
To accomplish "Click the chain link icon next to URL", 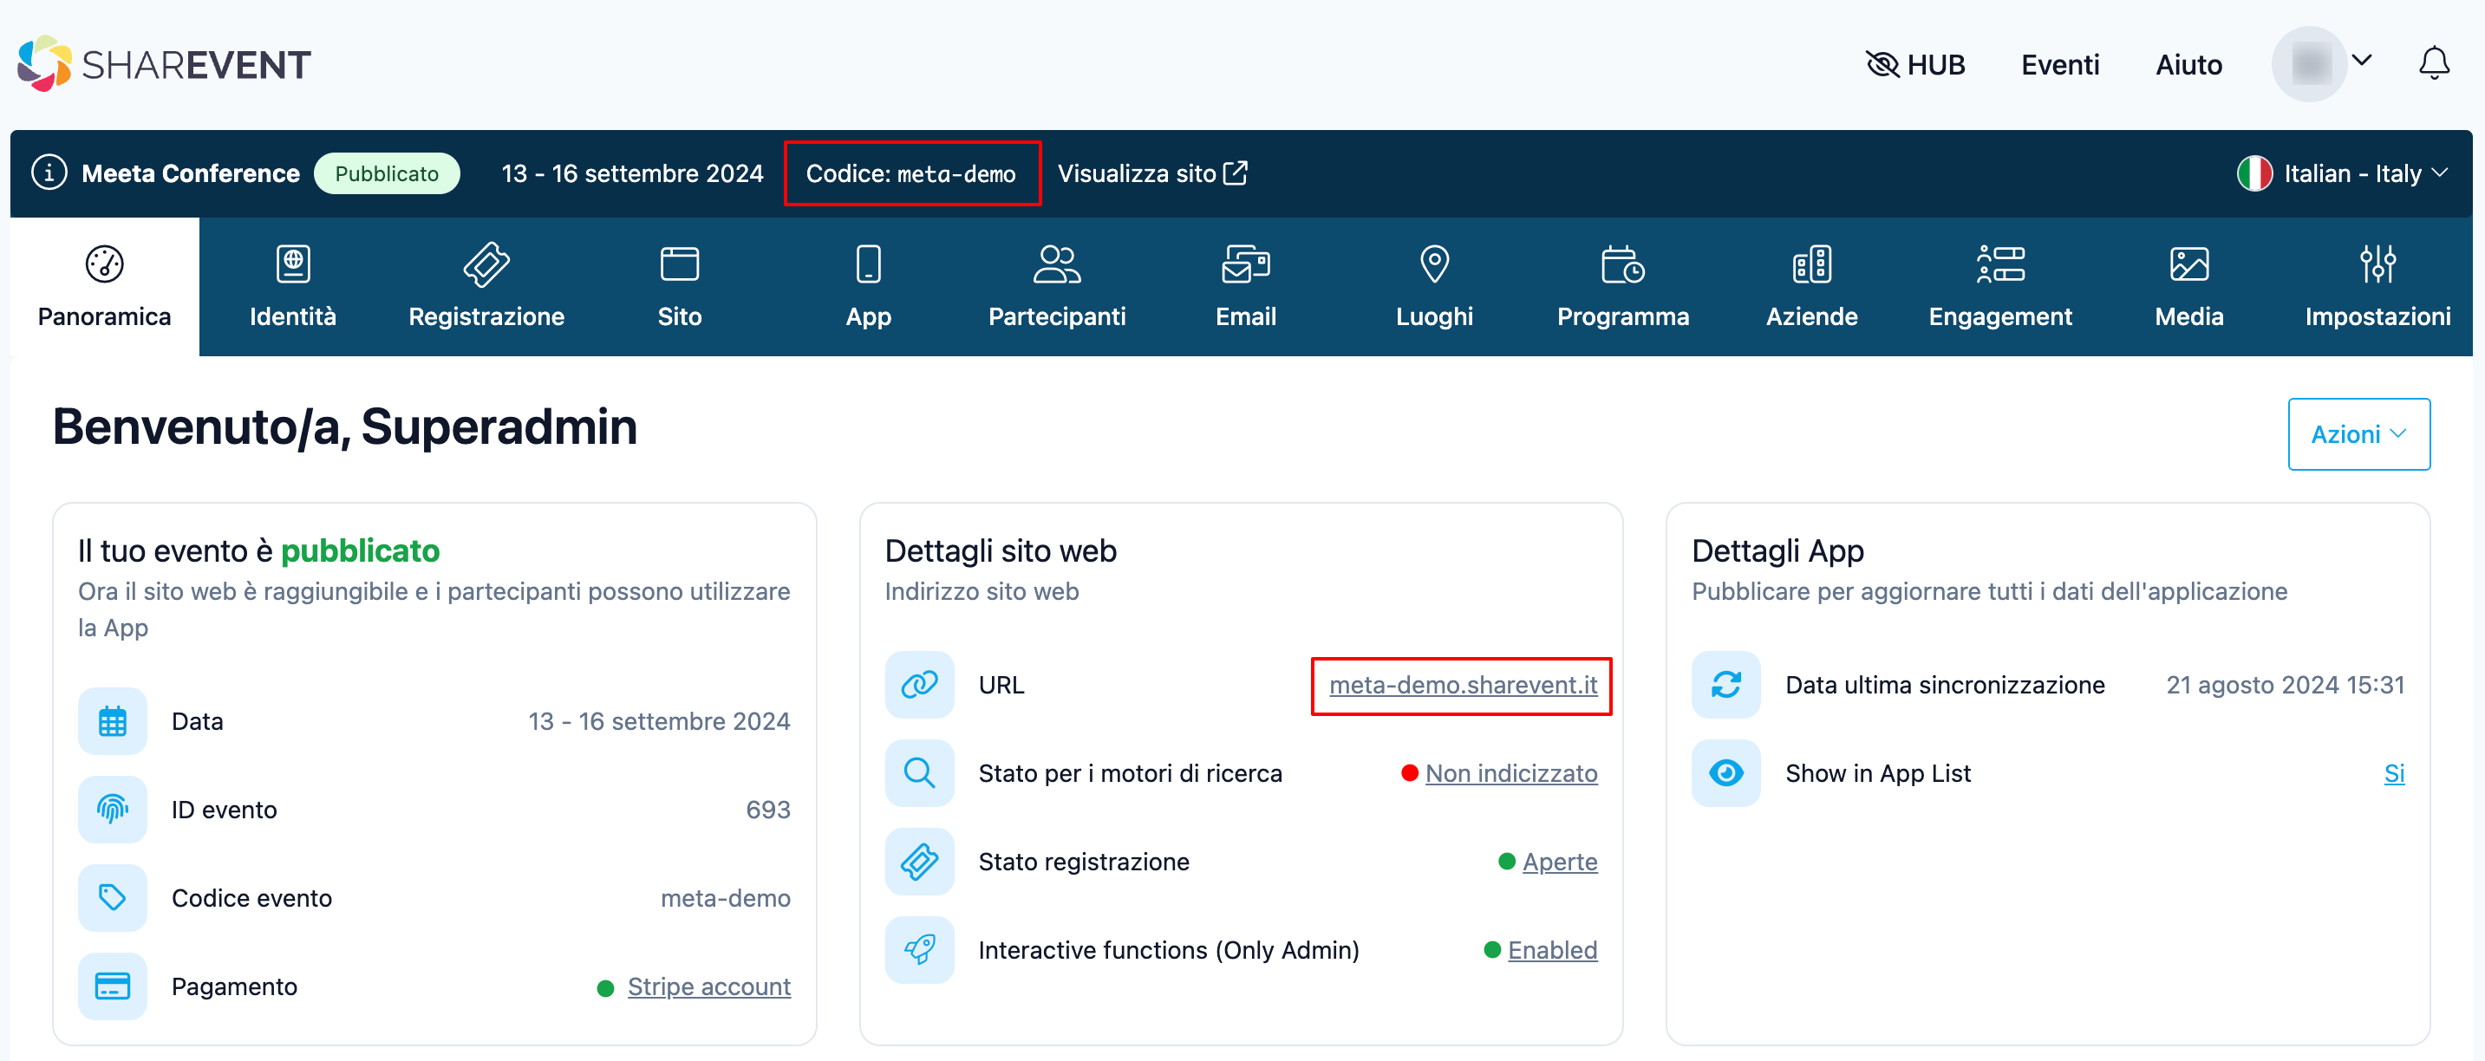I will coord(919,684).
